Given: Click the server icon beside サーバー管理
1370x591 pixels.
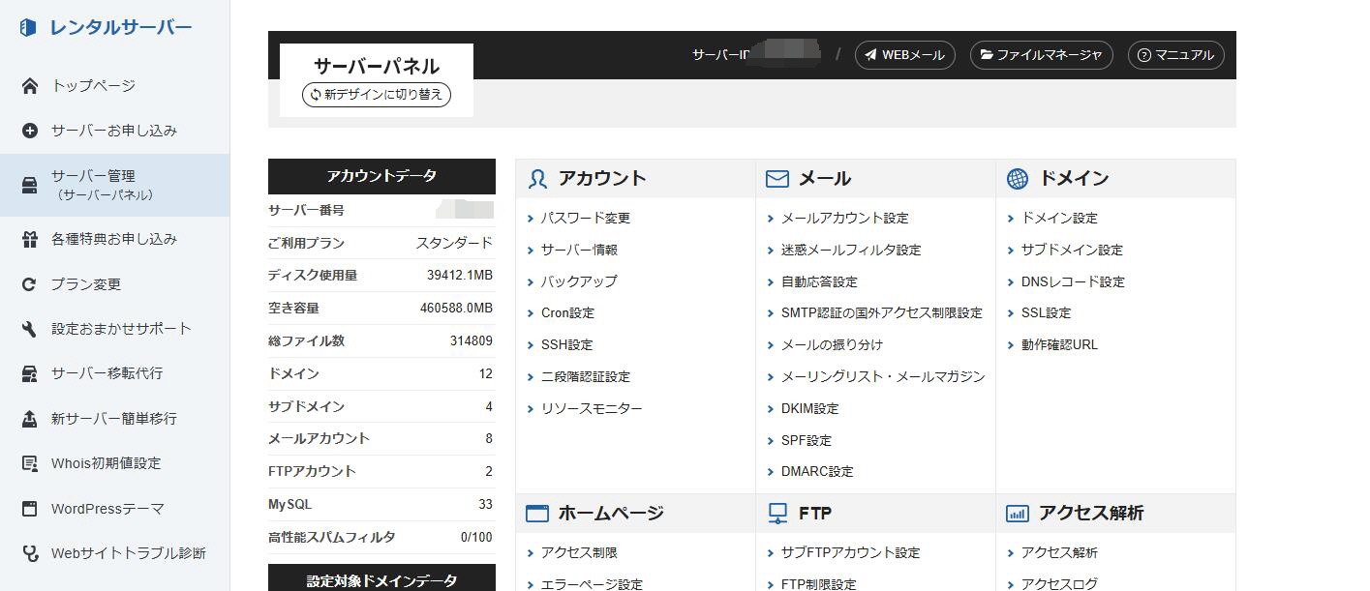Looking at the screenshot, I should pyautogui.click(x=30, y=184).
